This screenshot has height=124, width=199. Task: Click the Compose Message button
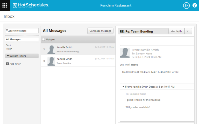pos(100,31)
